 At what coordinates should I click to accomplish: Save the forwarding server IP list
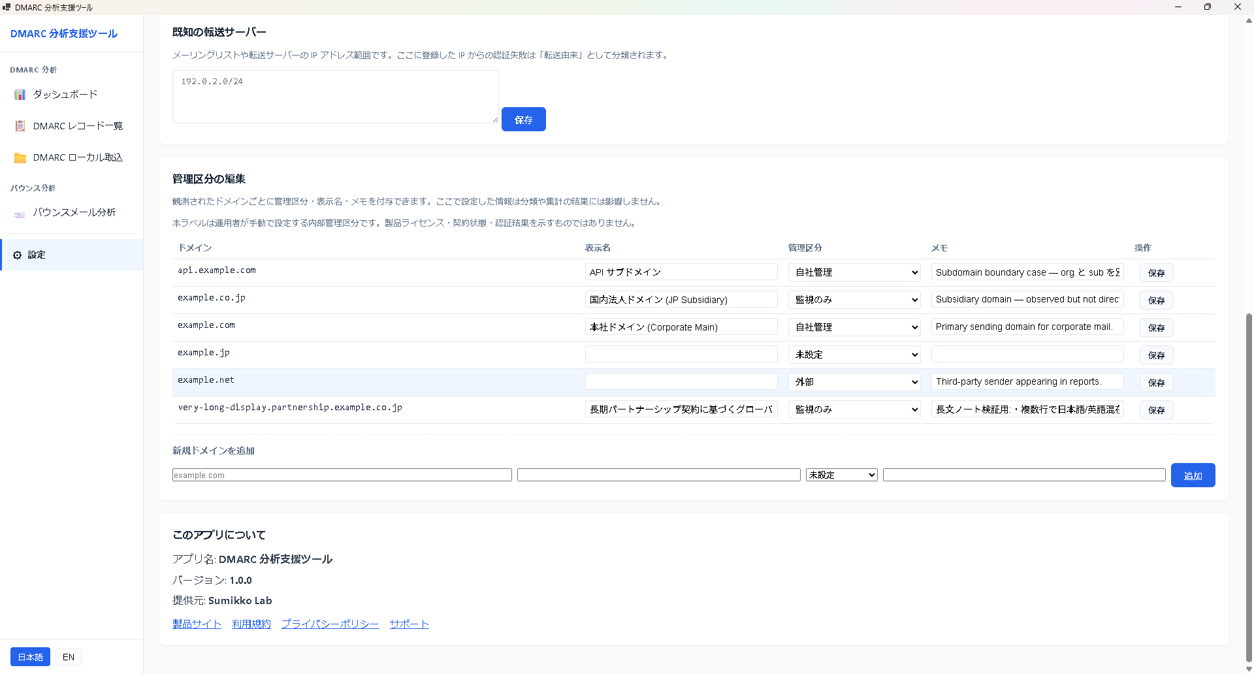pos(523,120)
